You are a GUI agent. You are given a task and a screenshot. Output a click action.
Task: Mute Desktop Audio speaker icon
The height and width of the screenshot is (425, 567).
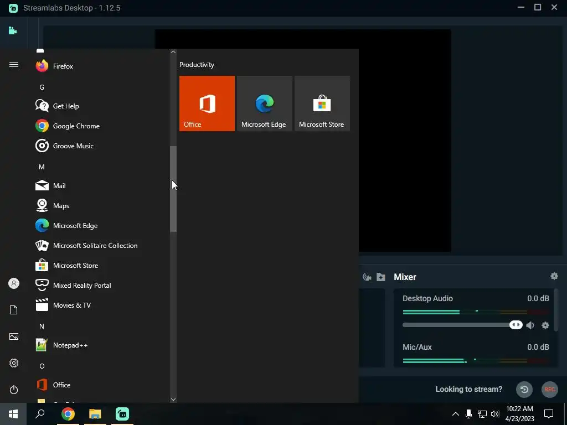530,325
